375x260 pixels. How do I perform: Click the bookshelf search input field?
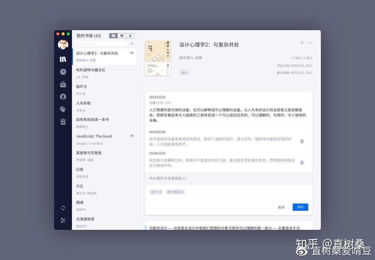pos(101,43)
